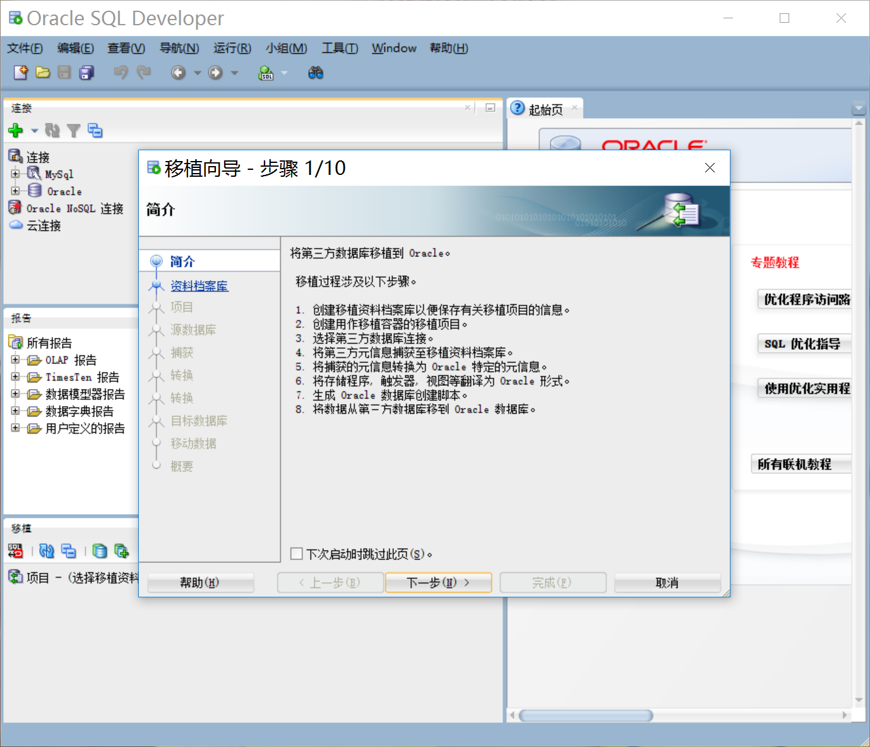
Task: Click the SQL 优化指导 tutorial button
Action: coord(804,344)
